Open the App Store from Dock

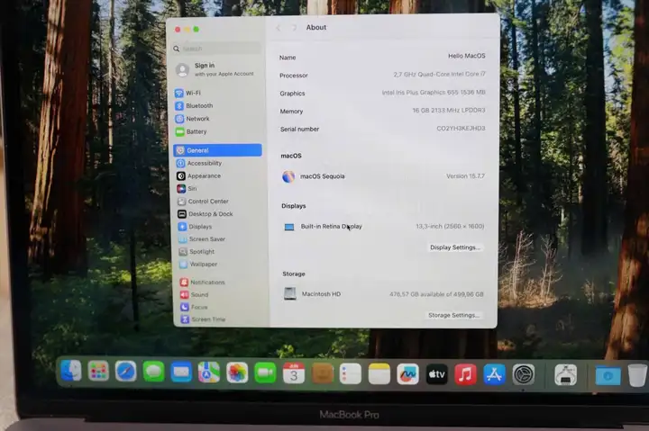pyautogui.click(x=494, y=375)
